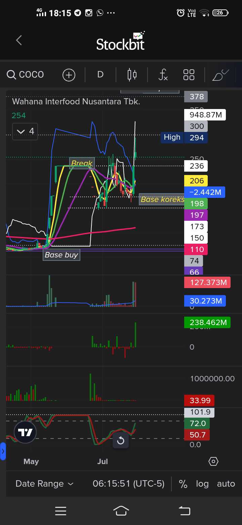The image size is (242, 525).
Task: Select the "Break" chart annotation label
Action: coord(82,163)
